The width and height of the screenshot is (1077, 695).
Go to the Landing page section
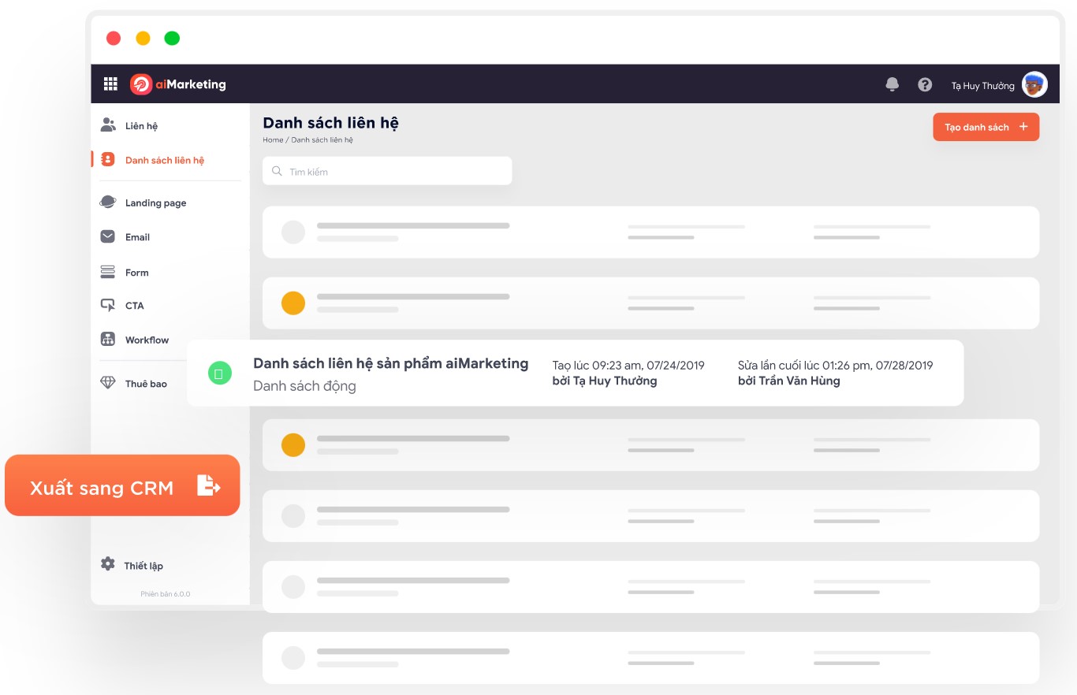(x=156, y=203)
